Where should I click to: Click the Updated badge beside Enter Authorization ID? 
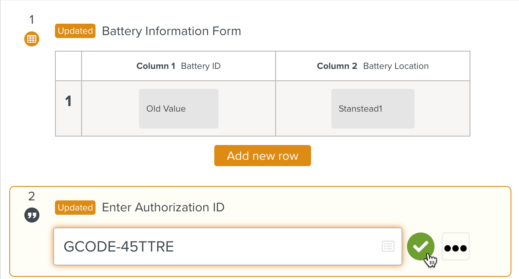[75, 208]
